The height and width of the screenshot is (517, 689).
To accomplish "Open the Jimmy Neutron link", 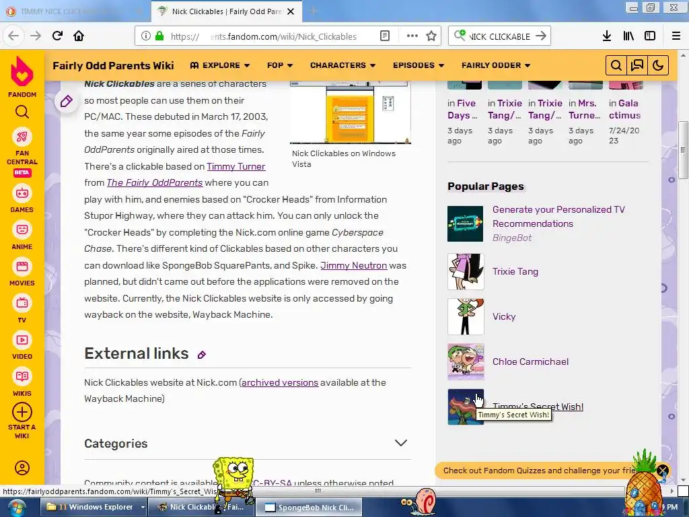I will pyautogui.click(x=354, y=265).
